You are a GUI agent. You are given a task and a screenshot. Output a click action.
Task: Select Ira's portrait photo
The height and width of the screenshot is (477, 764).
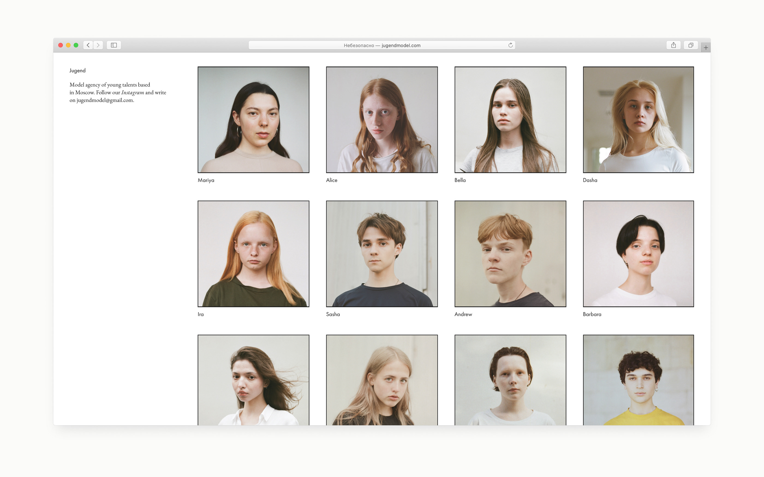[x=253, y=254]
